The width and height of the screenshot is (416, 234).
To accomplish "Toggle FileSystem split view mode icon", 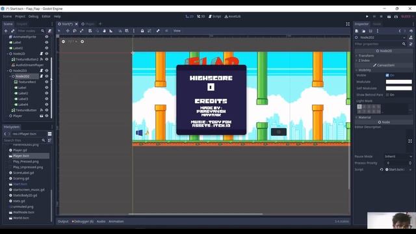I will 49,134.
